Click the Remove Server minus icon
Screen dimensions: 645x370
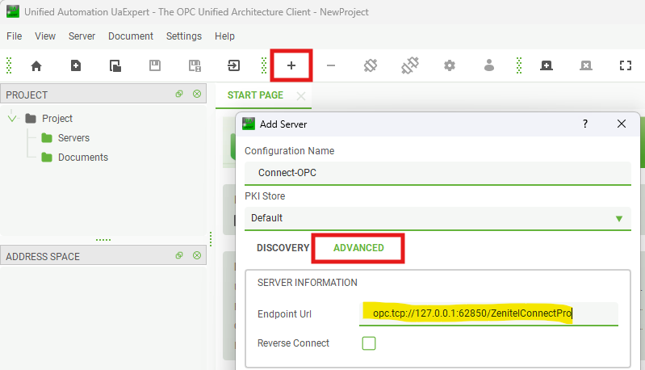tap(331, 65)
